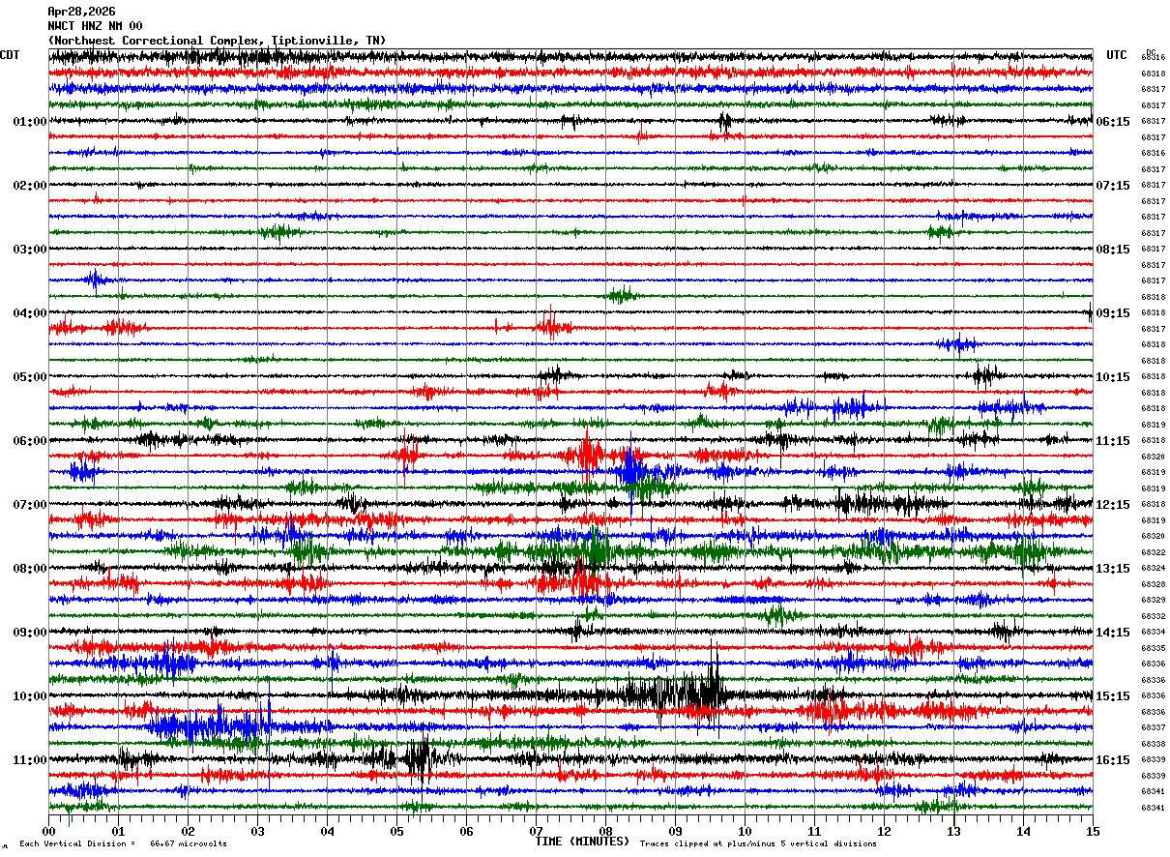Select the station code NWCT HNZ NM 00
Viewport: 1170px width, 857px height.
pos(95,26)
